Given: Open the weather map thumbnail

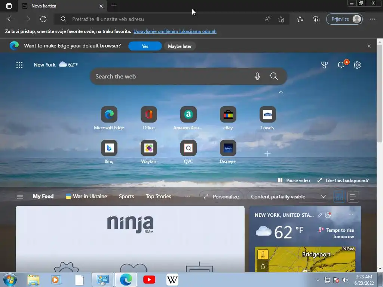Looking at the screenshot, I should click(x=305, y=259).
